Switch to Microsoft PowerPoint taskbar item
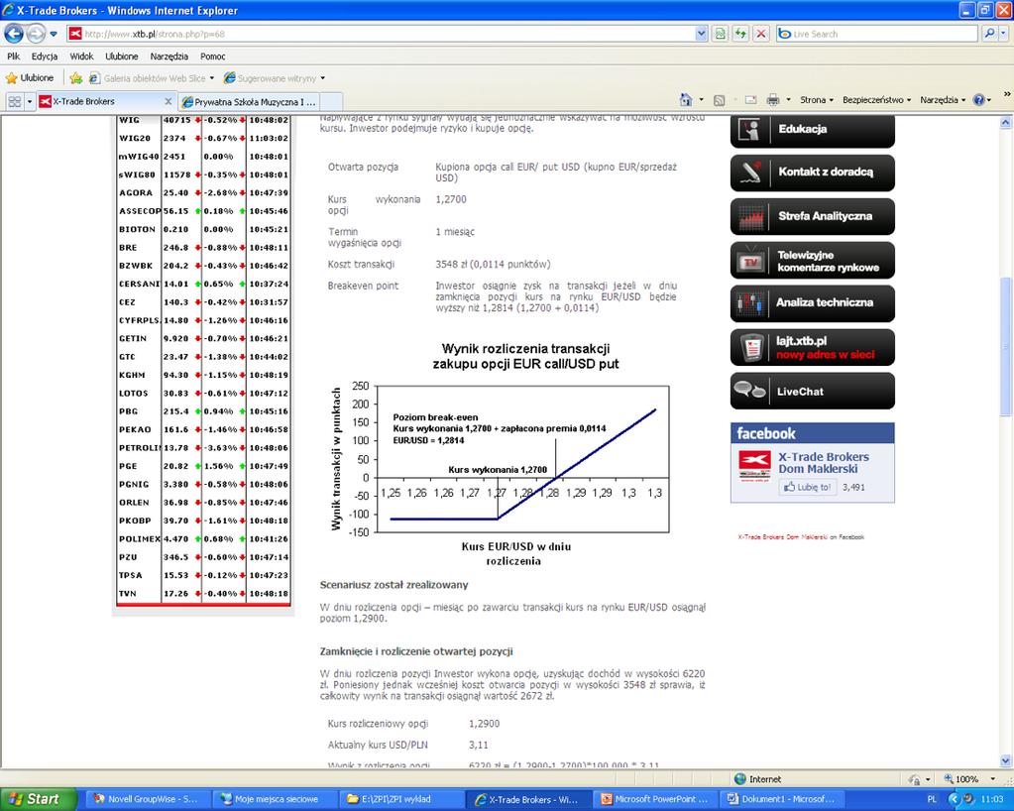Image resolution: width=1014 pixels, height=811 pixels. [656, 799]
